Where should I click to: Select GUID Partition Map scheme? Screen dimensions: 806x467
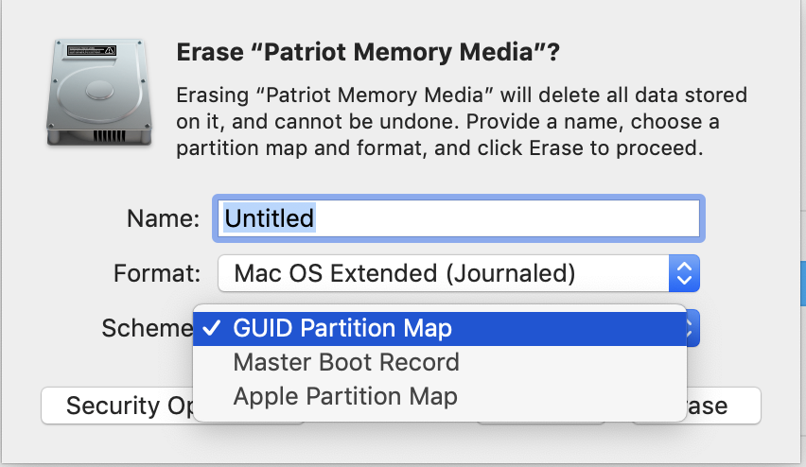(x=440, y=328)
